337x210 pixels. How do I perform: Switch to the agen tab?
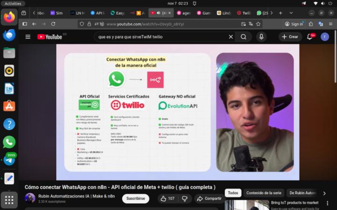tap(184, 13)
